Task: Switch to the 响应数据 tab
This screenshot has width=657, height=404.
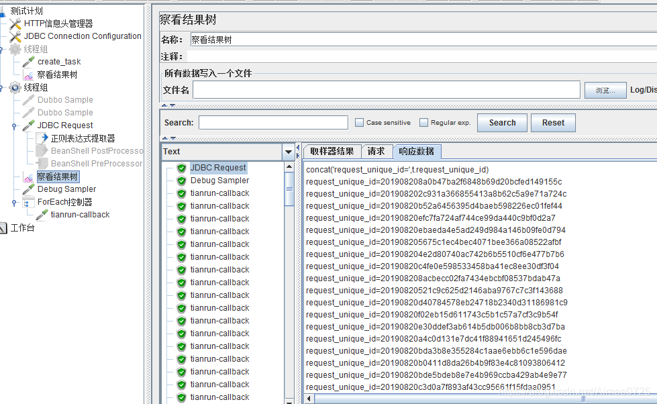Action: point(417,151)
